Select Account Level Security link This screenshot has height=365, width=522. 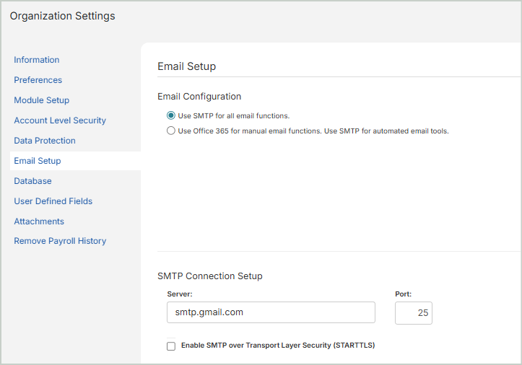coord(60,120)
